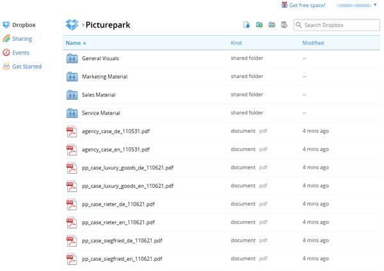Click the clock Events icon in the sidebar
Viewport: 384px width, 271px height.
6,52
